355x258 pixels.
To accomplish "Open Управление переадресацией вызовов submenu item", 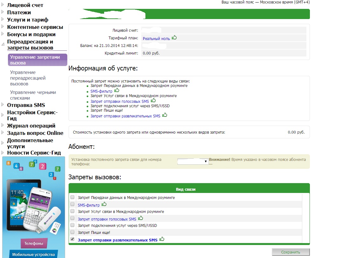I will click(x=28, y=78).
